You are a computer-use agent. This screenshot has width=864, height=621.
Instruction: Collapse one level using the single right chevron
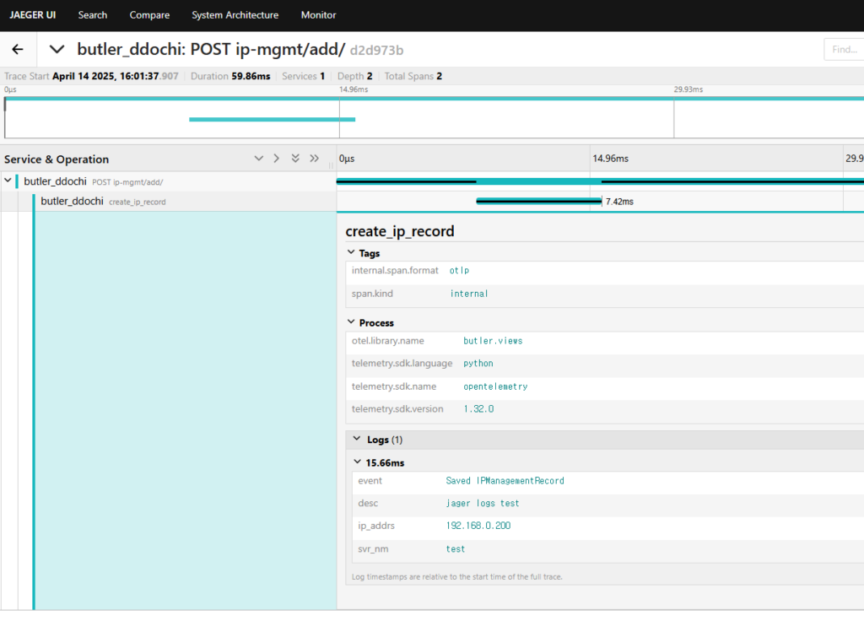point(276,159)
